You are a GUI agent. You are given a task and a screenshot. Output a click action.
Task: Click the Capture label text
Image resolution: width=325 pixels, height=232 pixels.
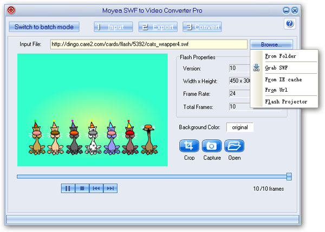coord(212,158)
